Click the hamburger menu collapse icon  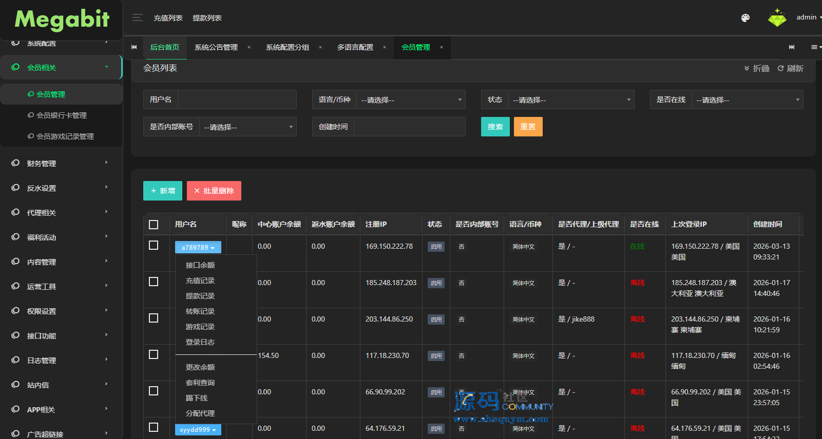137,17
